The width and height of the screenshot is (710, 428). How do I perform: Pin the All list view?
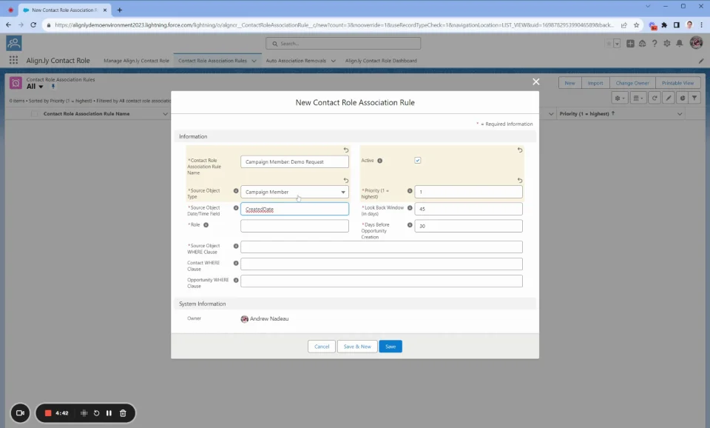pos(53,86)
